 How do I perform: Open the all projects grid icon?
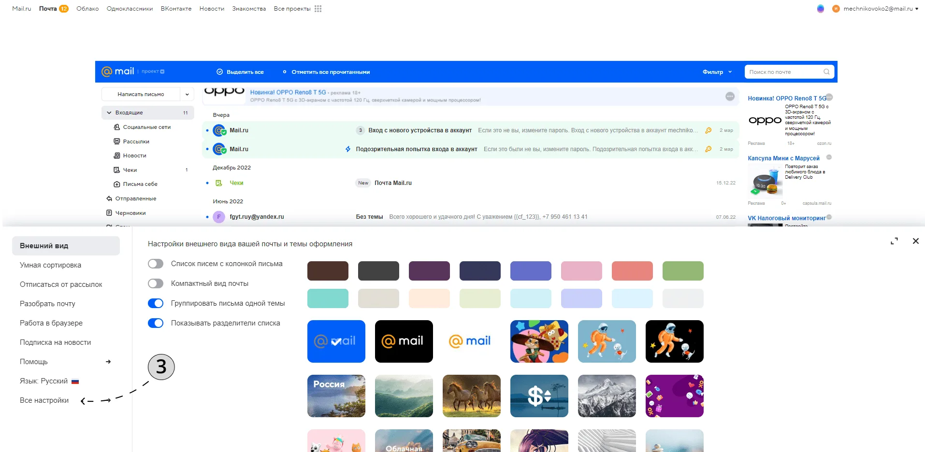[x=318, y=9]
